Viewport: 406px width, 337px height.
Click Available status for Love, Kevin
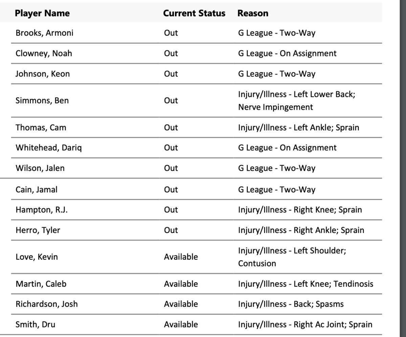coord(181,257)
